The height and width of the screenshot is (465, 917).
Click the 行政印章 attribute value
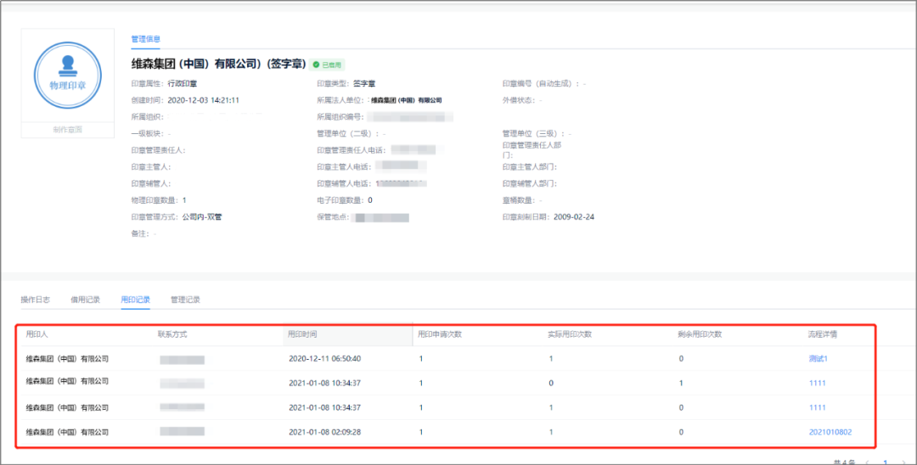pos(183,83)
